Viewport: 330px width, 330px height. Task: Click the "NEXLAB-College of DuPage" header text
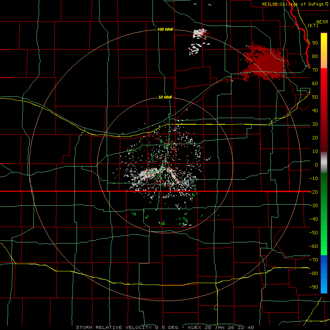coord(293,4)
